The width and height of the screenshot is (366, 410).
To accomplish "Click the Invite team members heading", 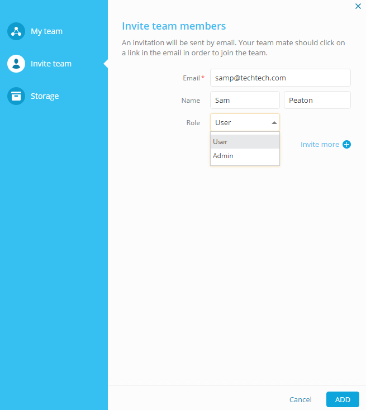I will pos(174,26).
